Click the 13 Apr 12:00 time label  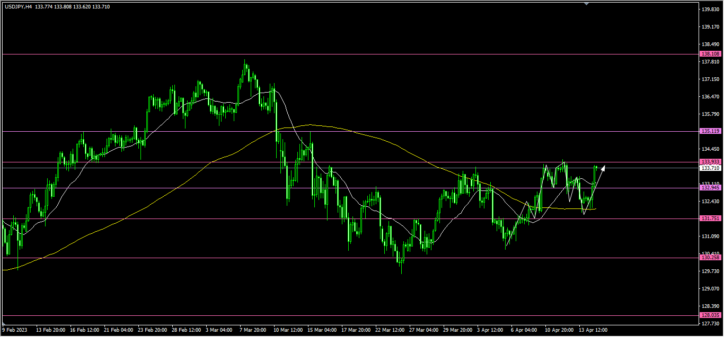[593, 330]
